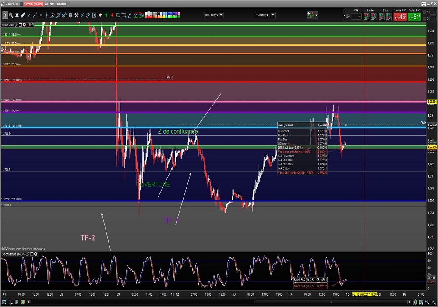The height and width of the screenshot is (307, 438).
Task: Select the ruler measurement tool
Action: (x=23, y=15)
